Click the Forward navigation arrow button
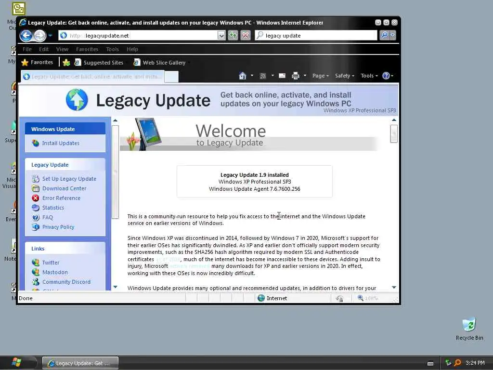 pyautogui.click(x=40, y=36)
